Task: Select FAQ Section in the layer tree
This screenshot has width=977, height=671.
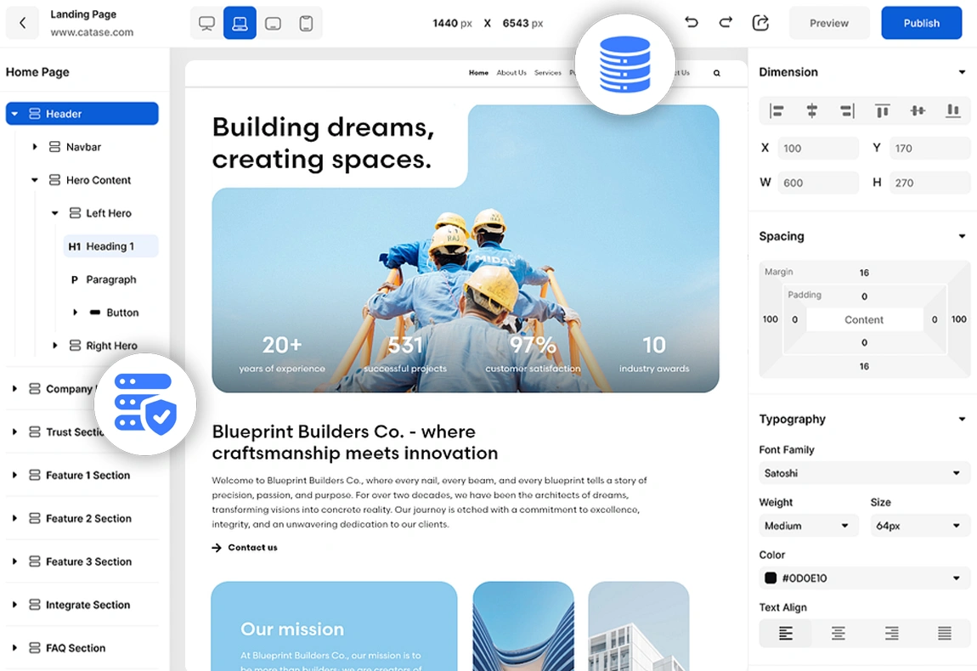Action: pos(76,648)
